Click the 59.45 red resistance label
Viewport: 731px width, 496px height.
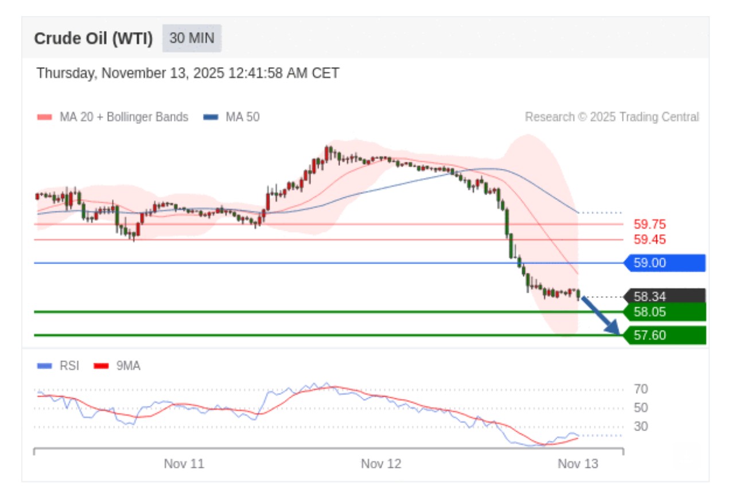tap(650, 239)
